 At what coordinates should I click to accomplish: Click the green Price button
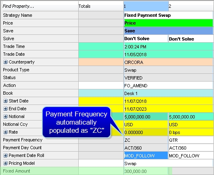coord(168,23)
